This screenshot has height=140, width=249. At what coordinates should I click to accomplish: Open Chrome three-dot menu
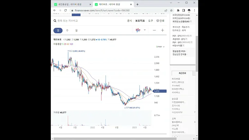(x=194, y=10)
